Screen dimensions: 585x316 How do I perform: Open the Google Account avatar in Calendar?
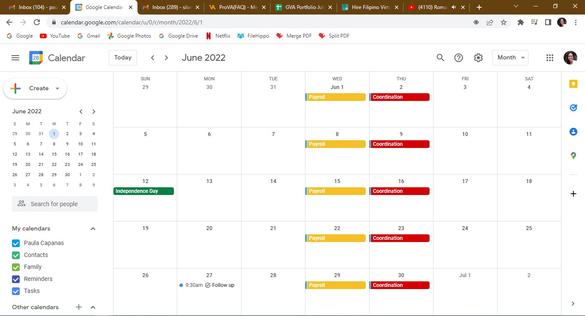coord(570,58)
